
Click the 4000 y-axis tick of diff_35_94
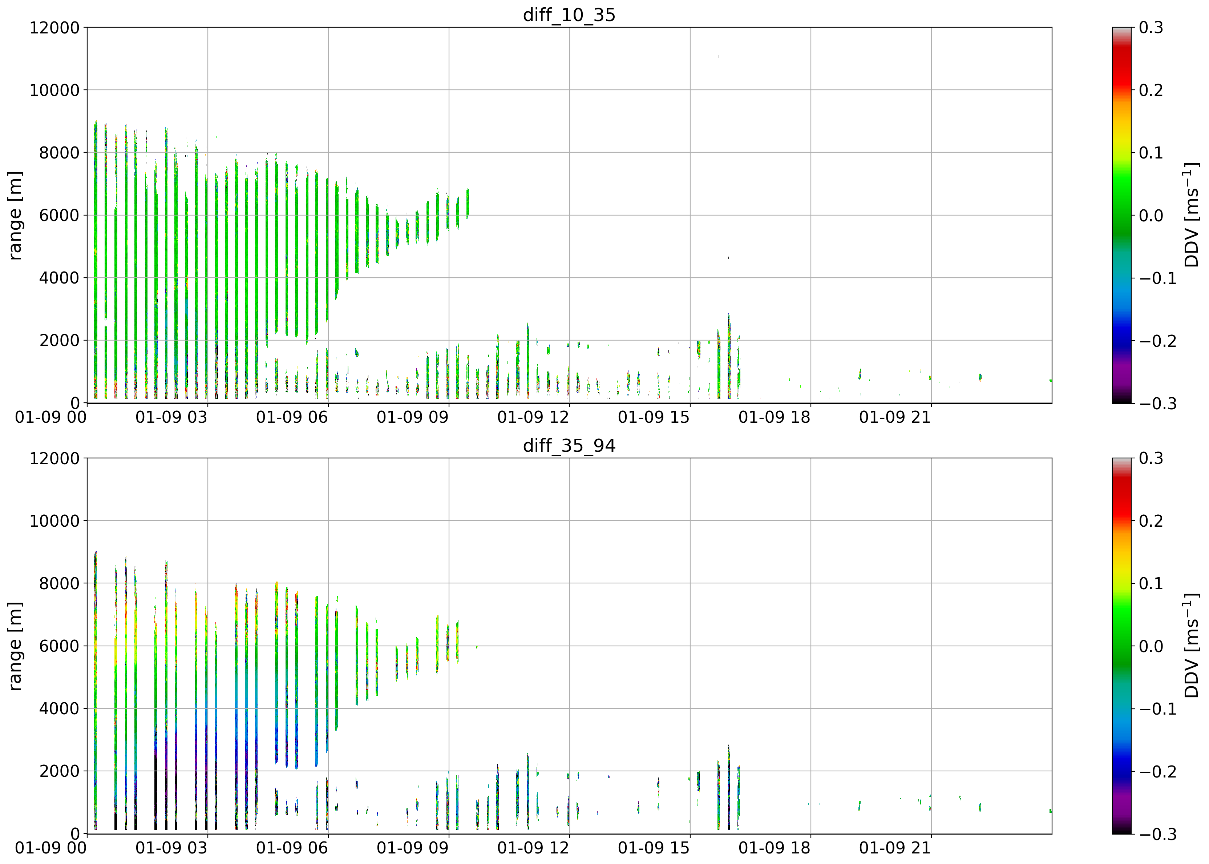(59, 709)
